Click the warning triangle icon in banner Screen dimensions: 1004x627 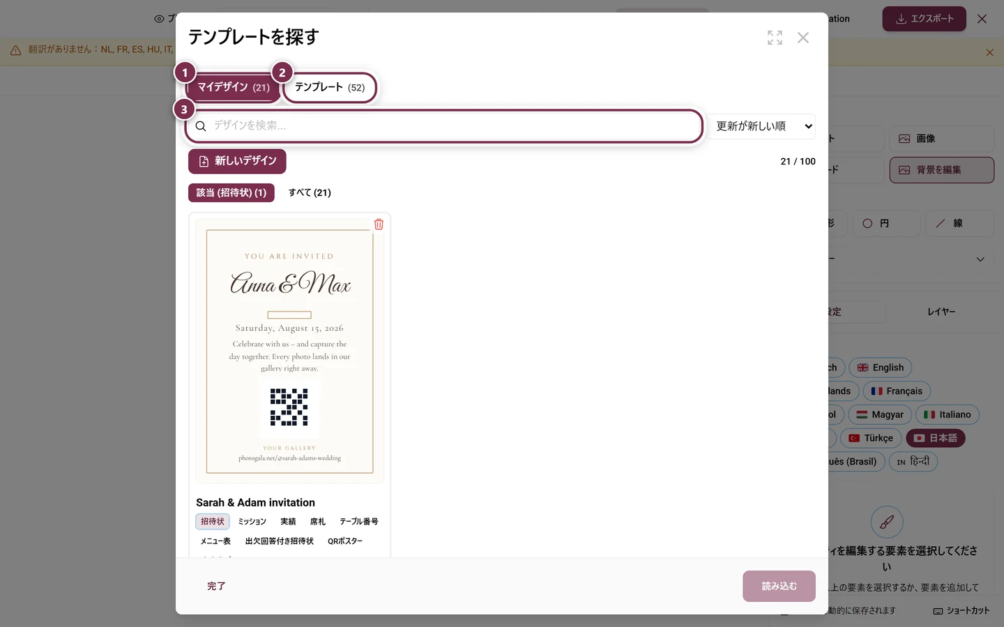(x=15, y=50)
